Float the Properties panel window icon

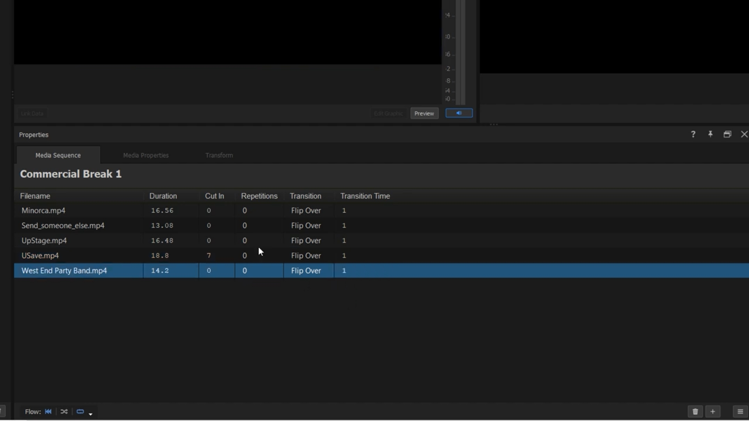coord(728,134)
